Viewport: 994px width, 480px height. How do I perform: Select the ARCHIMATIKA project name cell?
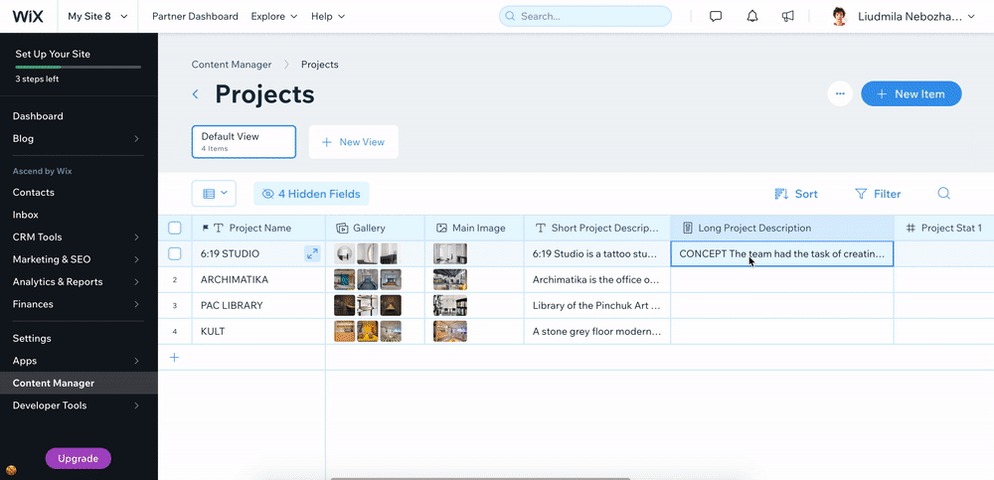(x=258, y=279)
